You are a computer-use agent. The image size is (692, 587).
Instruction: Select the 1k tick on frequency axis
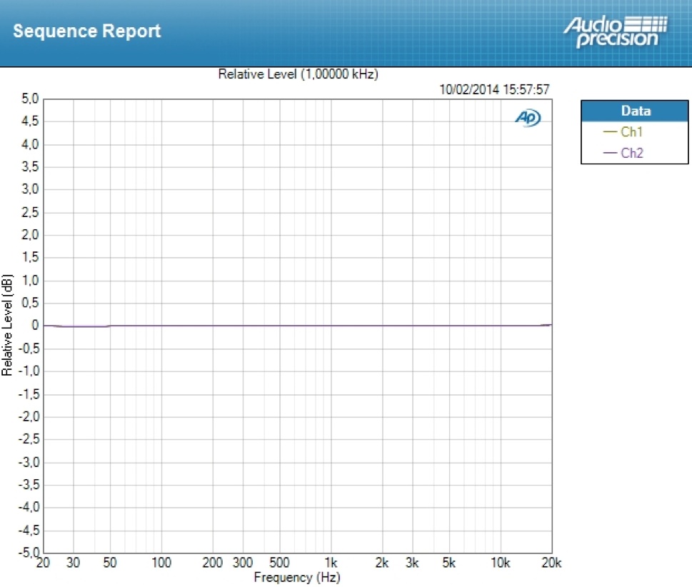[331, 563]
